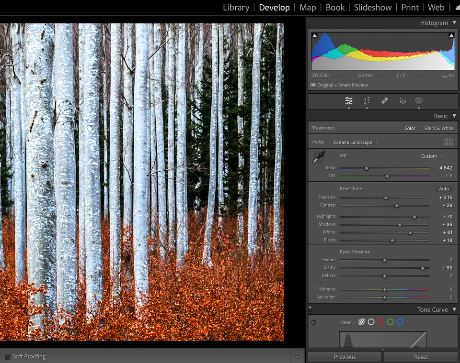Enable the Soft Proofing checkbox
460x363 pixels.
point(7,357)
